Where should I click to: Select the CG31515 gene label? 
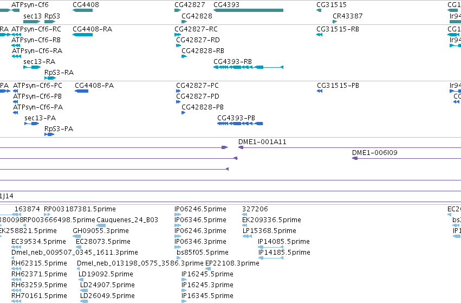click(332, 5)
